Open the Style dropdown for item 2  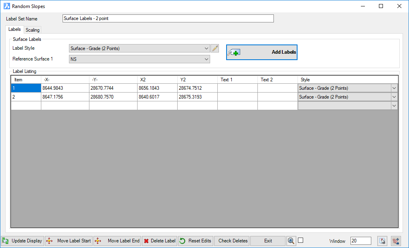pos(394,97)
